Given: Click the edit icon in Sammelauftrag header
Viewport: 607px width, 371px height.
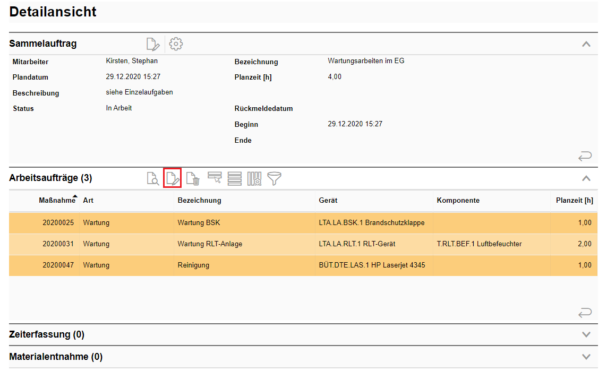Looking at the screenshot, I should (x=153, y=44).
